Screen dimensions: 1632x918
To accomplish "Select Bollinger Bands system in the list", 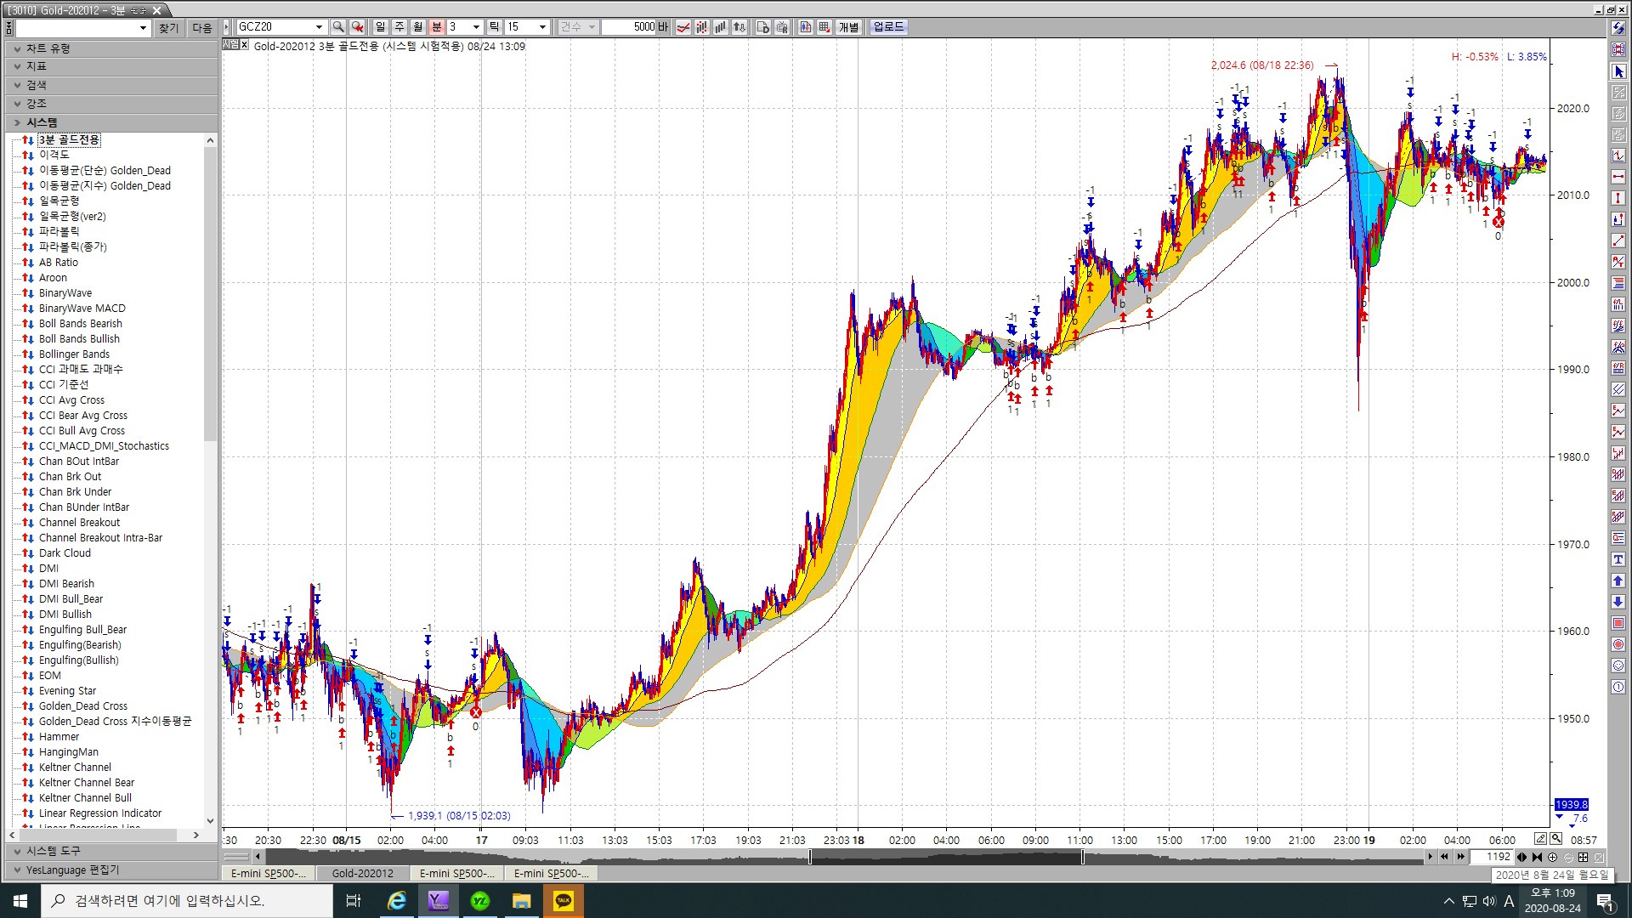I will tap(74, 354).
